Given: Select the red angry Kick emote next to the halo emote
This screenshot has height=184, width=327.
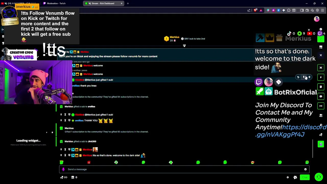Looking at the screenshot, I should pos(89,162).
